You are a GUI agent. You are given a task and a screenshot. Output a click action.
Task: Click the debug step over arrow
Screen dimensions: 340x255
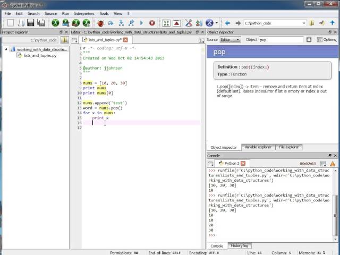click(111, 23)
